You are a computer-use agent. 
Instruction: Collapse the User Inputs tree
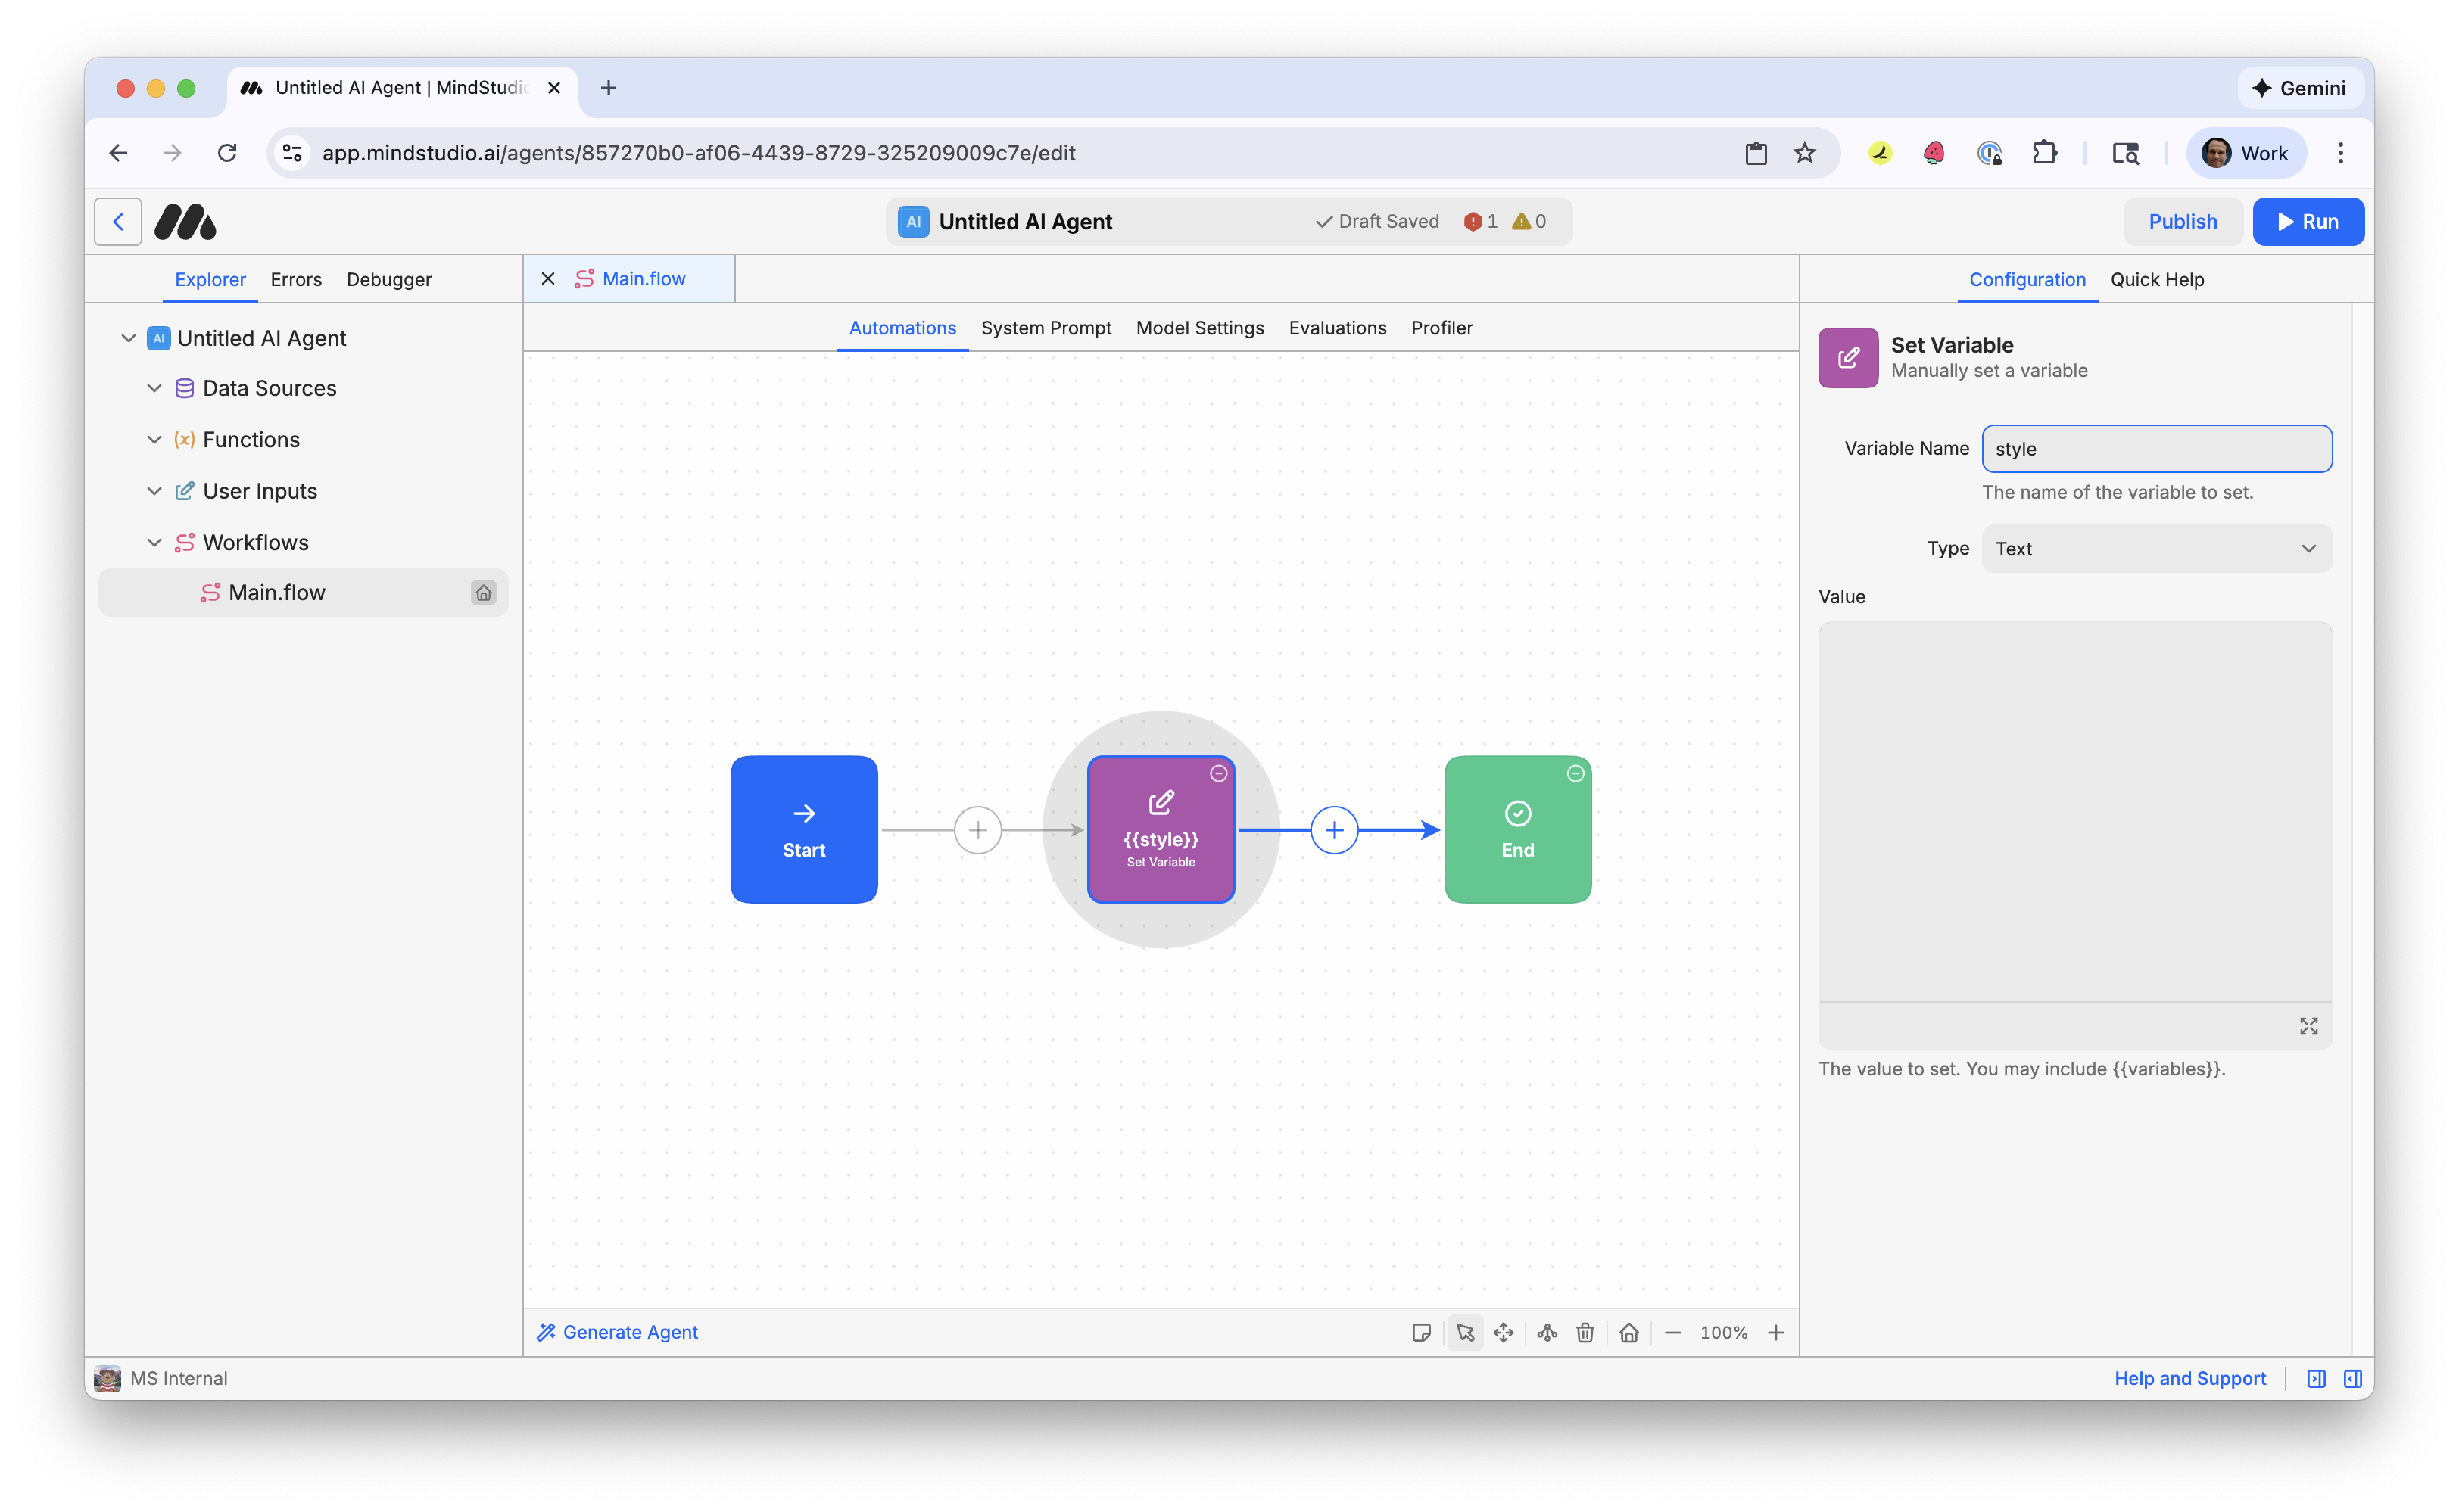tap(155, 491)
